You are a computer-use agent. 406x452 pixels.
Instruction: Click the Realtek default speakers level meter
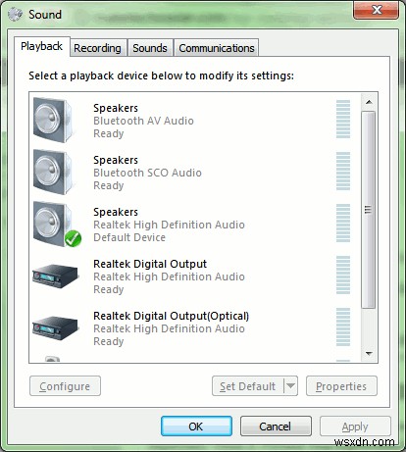pyautogui.click(x=343, y=224)
